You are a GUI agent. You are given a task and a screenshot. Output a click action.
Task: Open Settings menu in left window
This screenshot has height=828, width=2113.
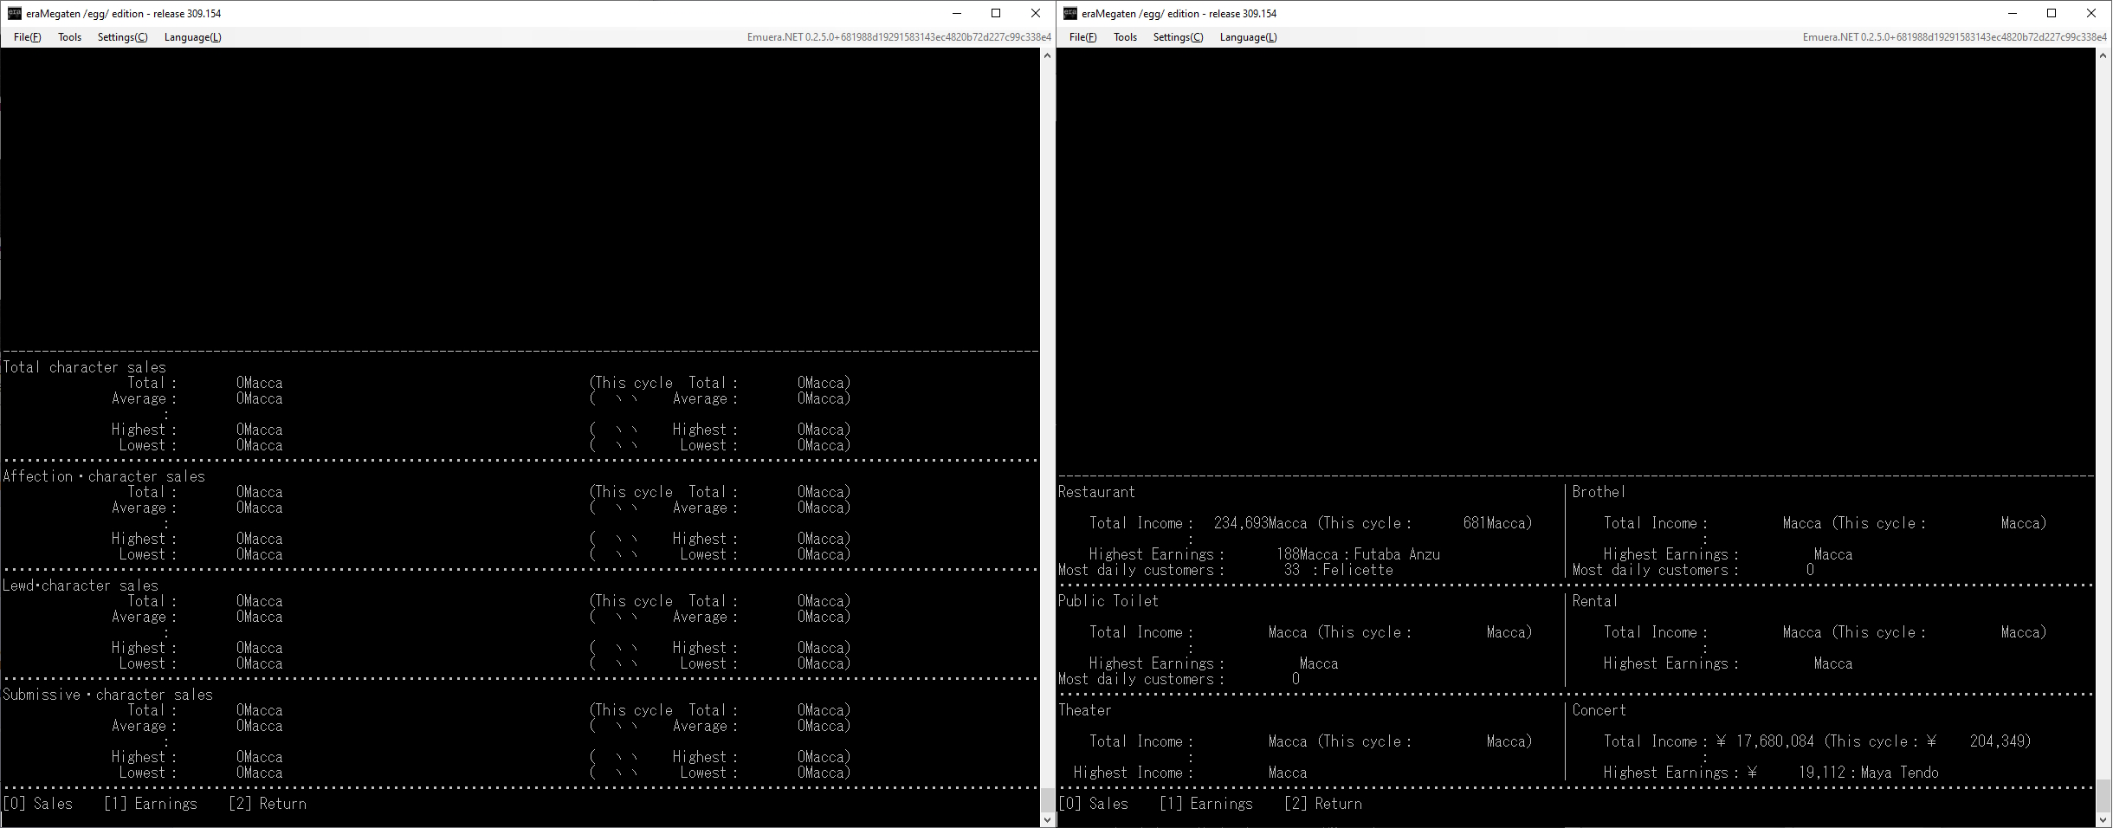[x=122, y=37]
